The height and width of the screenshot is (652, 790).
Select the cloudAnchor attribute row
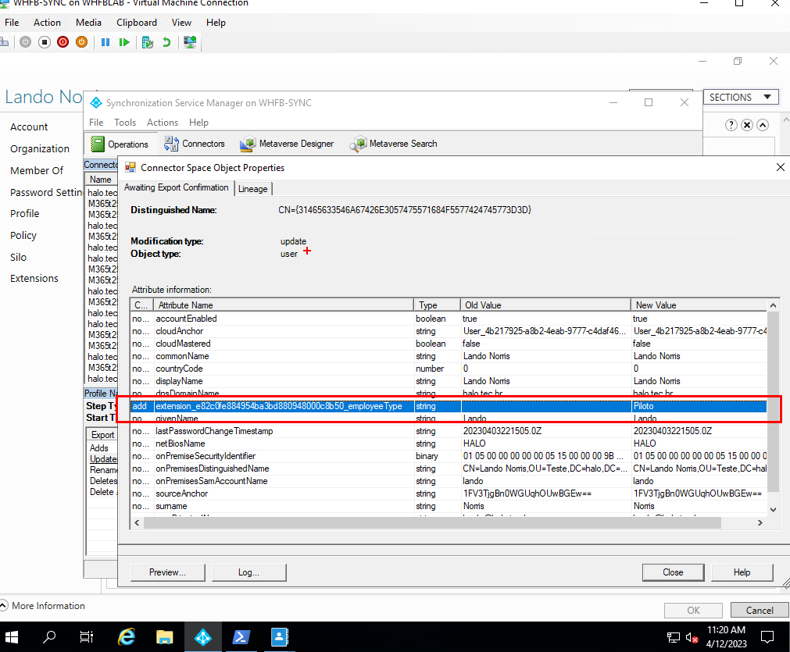pyautogui.click(x=449, y=331)
